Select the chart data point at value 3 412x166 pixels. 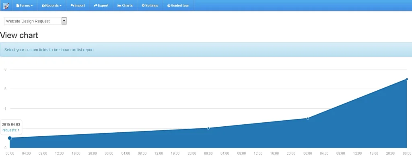[308, 118]
